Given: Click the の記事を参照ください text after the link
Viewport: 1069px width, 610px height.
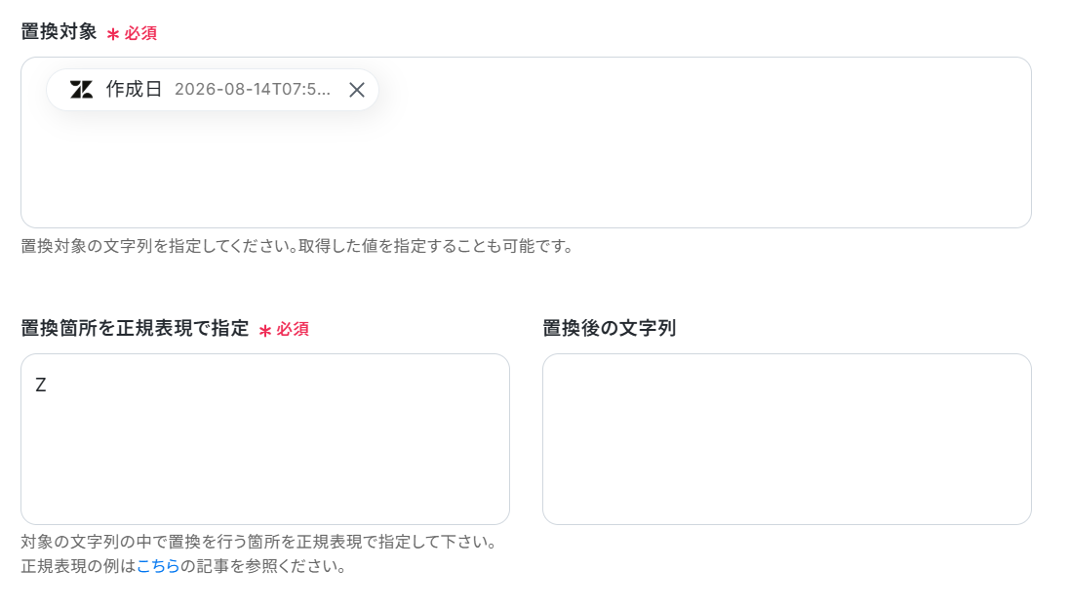Looking at the screenshot, I should pos(263,566).
